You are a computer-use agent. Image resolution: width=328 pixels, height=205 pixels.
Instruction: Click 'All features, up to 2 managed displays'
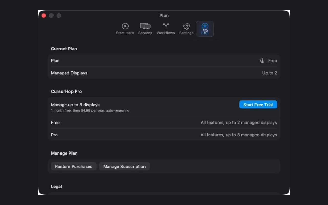[239, 122]
